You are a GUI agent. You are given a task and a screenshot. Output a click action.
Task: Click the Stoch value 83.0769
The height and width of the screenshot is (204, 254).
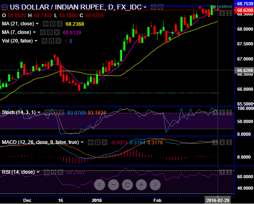pyautogui.click(x=77, y=112)
